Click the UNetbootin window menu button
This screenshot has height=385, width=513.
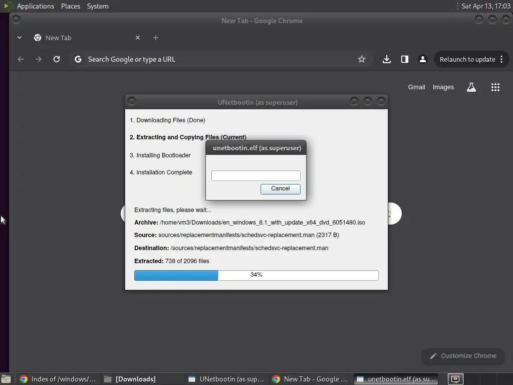tap(132, 101)
